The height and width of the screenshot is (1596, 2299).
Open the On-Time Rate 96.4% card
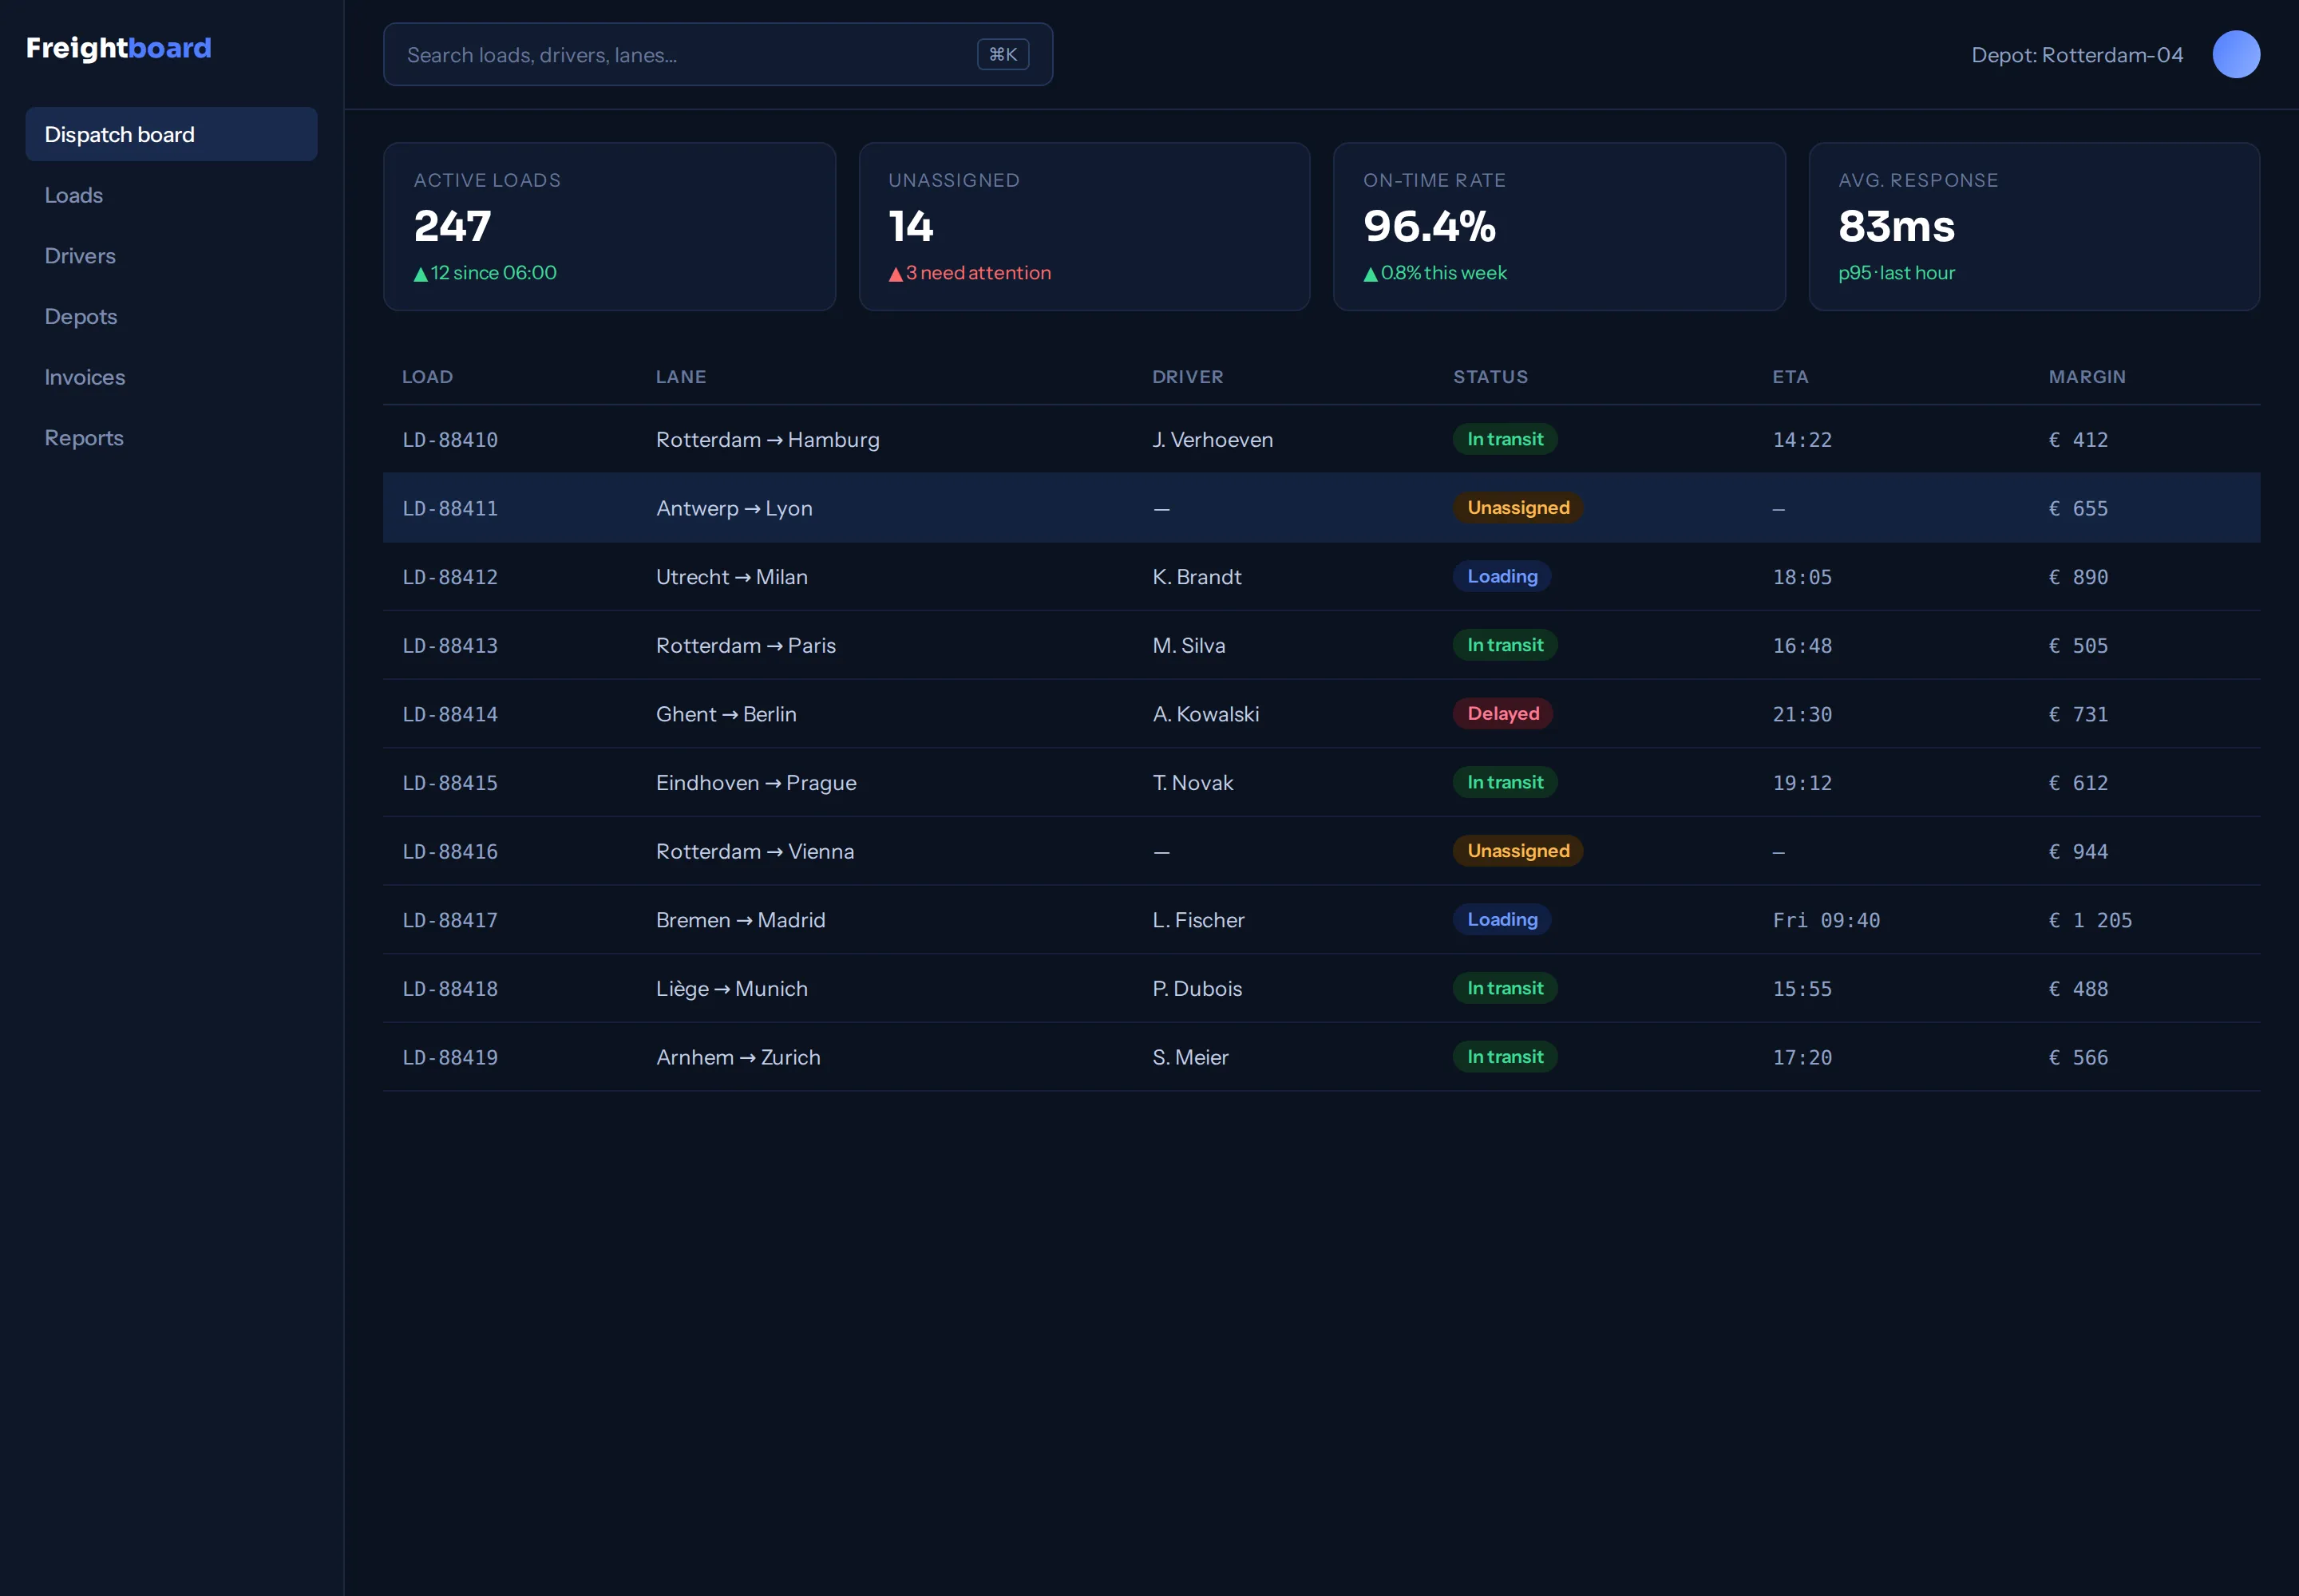pyautogui.click(x=1559, y=226)
